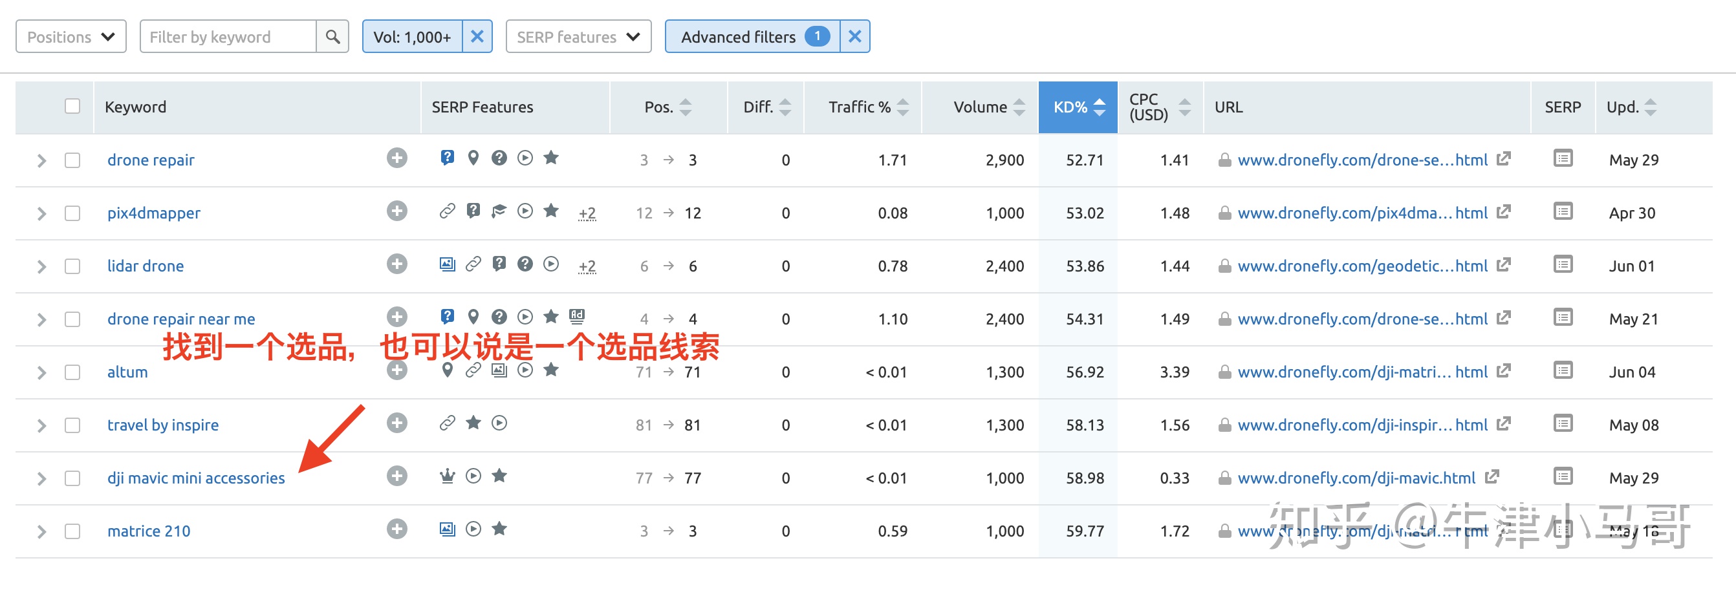Toggle the select-all checkbox in header
Viewport: 1736px width, 596px height.
[72, 107]
